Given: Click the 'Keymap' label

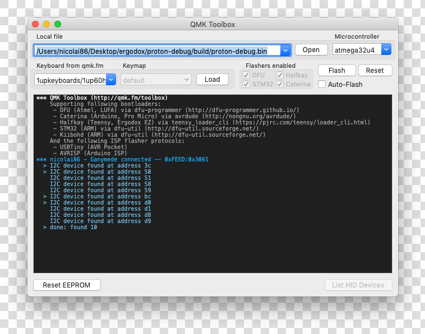Looking at the screenshot, I should click(x=134, y=66).
